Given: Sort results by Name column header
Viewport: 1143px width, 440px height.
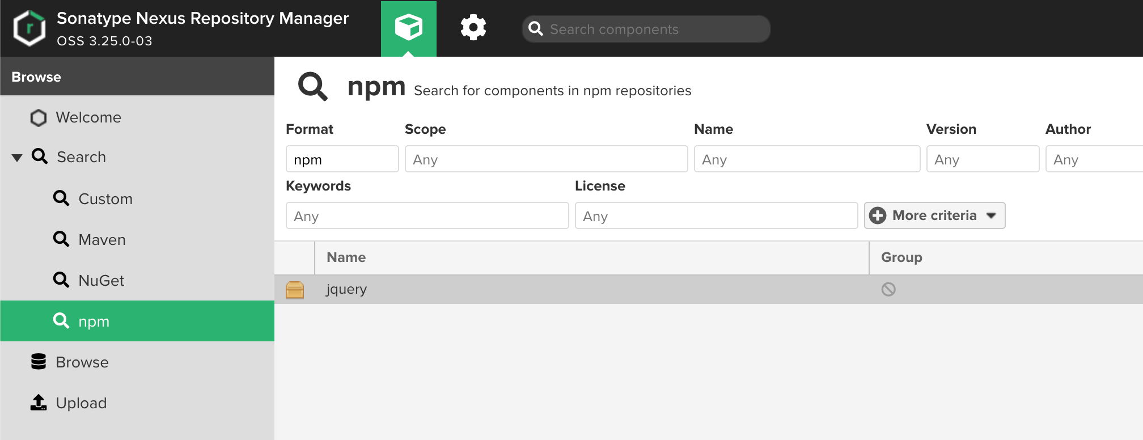Looking at the screenshot, I should 592,257.
